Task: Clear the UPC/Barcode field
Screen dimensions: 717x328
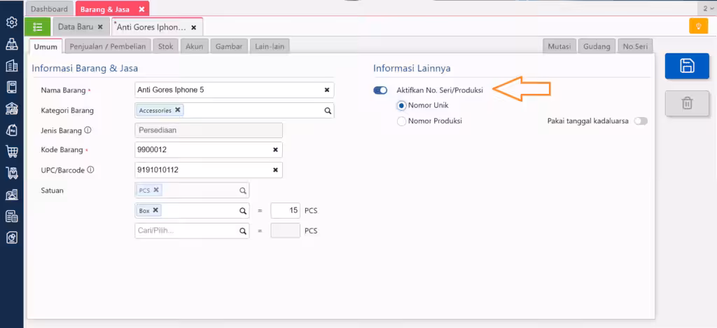Action: coord(275,170)
